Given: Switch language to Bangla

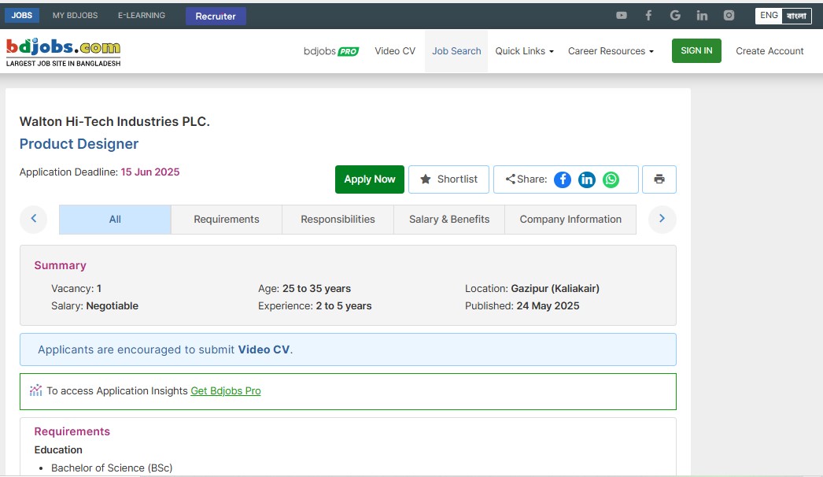Looking at the screenshot, I should [x=796, y=16].
